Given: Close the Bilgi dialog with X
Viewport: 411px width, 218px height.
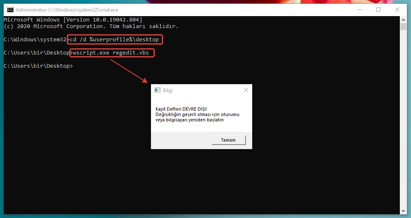Looking at the screenshot, I should tap(246, 90).
